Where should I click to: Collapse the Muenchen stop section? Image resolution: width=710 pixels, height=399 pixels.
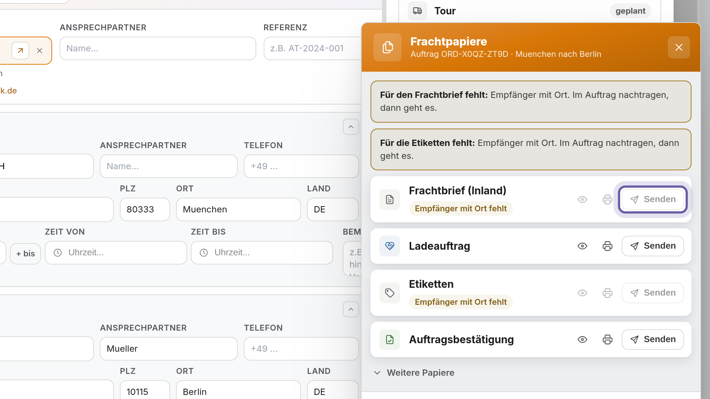(x=351, y=127)
